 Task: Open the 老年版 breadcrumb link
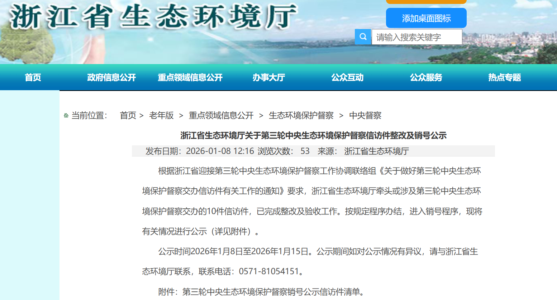point(161,115)
